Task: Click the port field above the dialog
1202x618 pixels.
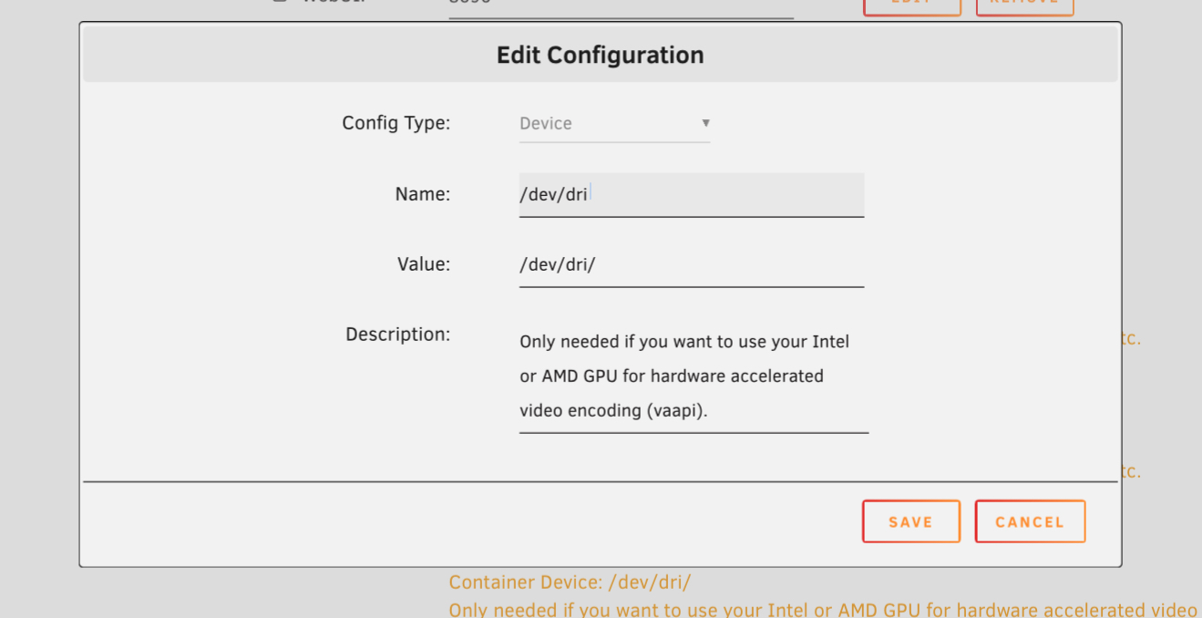Action: [x=620, y=5]
